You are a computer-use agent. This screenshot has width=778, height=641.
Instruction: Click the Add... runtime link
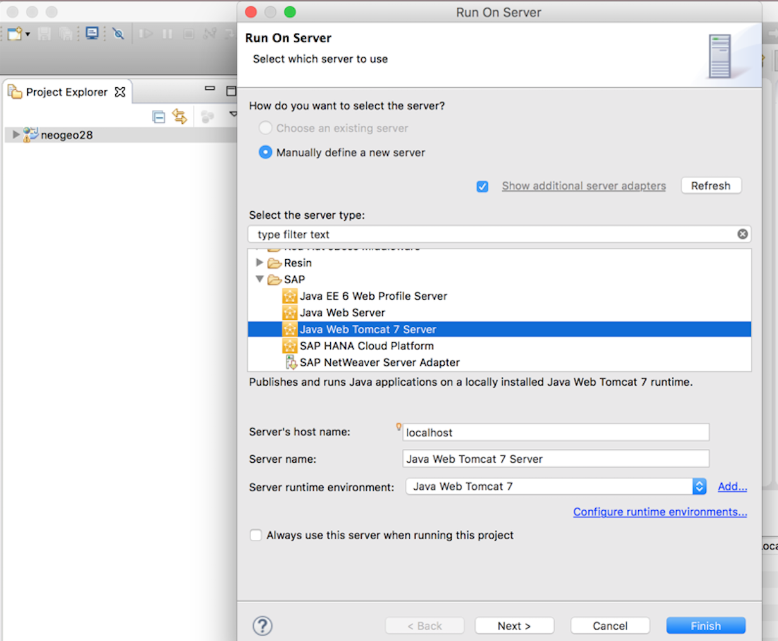point(732,486)
